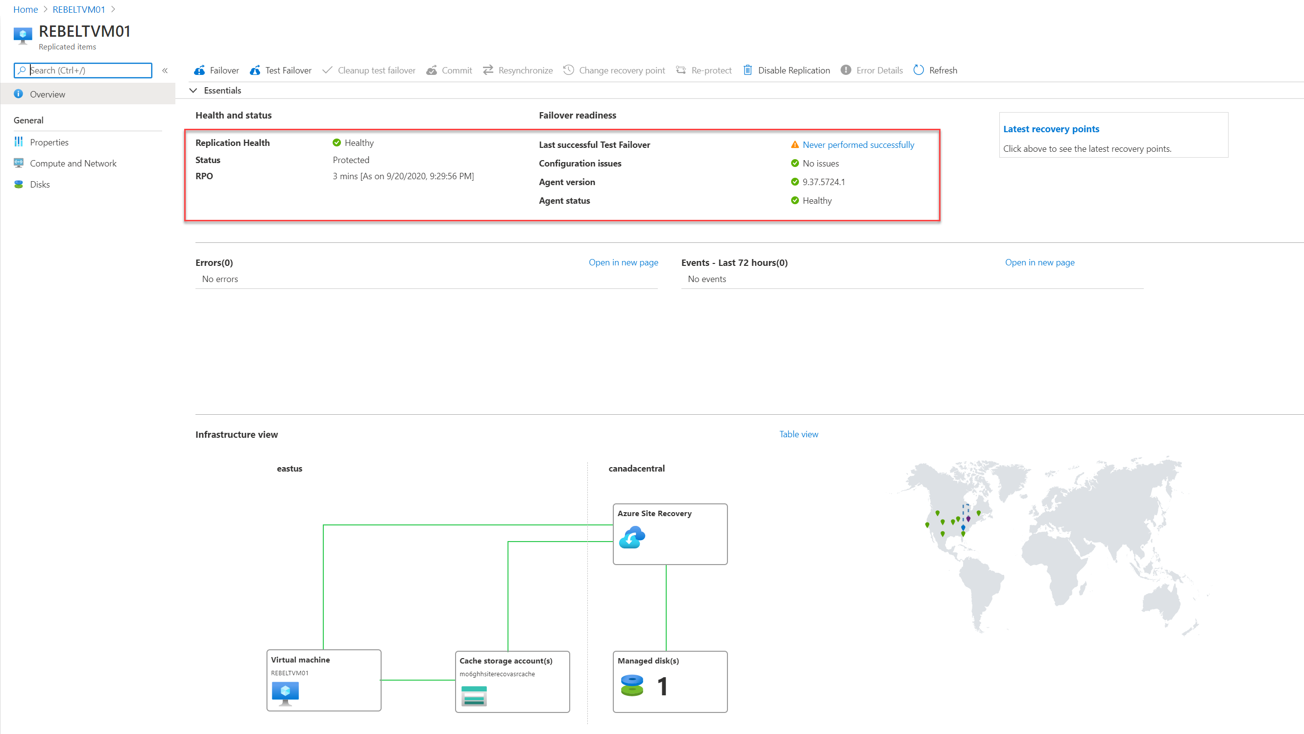Click the Failover toolbar icon
Screen dimensions: 1304x734
[x=199, y=71]
